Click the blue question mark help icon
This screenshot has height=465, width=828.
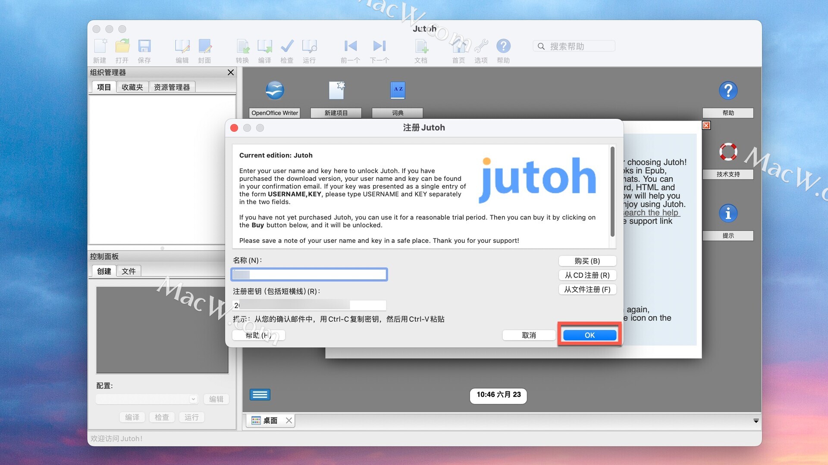(x=728, y=90)
